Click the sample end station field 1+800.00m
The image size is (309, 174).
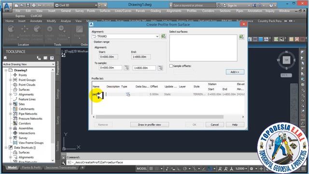144,68
